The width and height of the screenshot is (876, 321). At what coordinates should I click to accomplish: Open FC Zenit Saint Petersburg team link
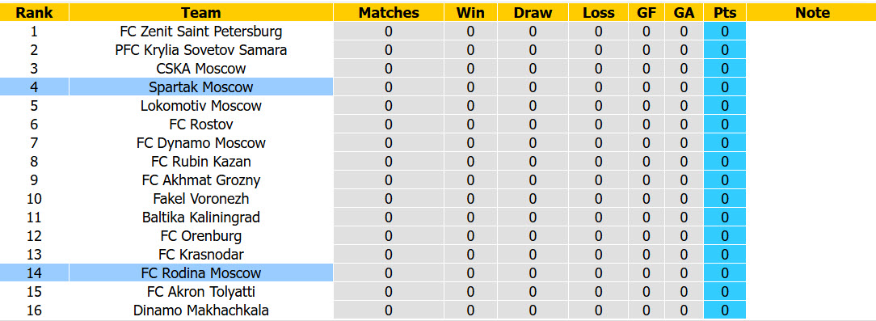click(x=201, y=32)
